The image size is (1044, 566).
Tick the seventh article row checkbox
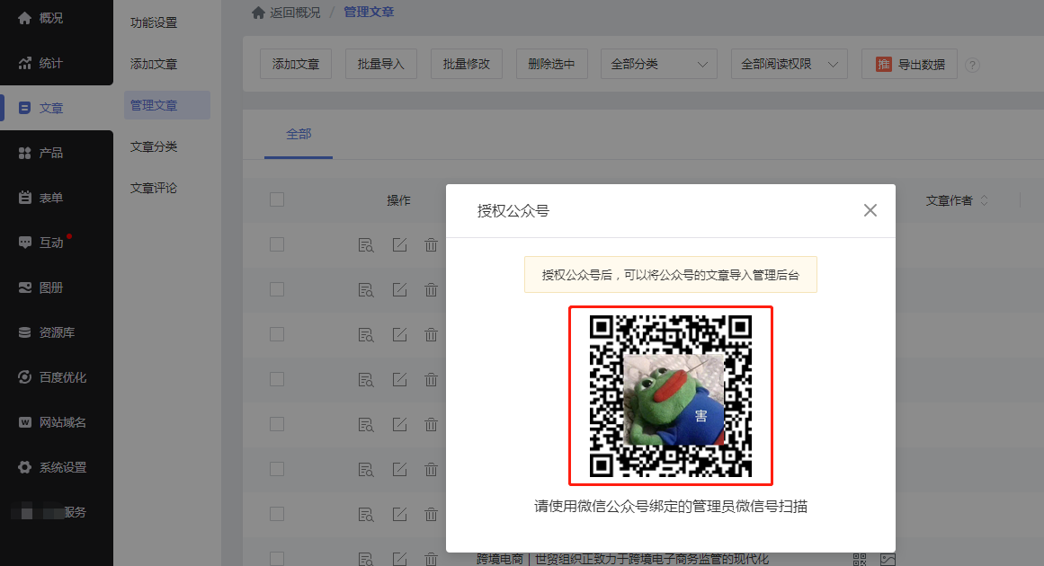pyautogui.click(x=277, y=514)
